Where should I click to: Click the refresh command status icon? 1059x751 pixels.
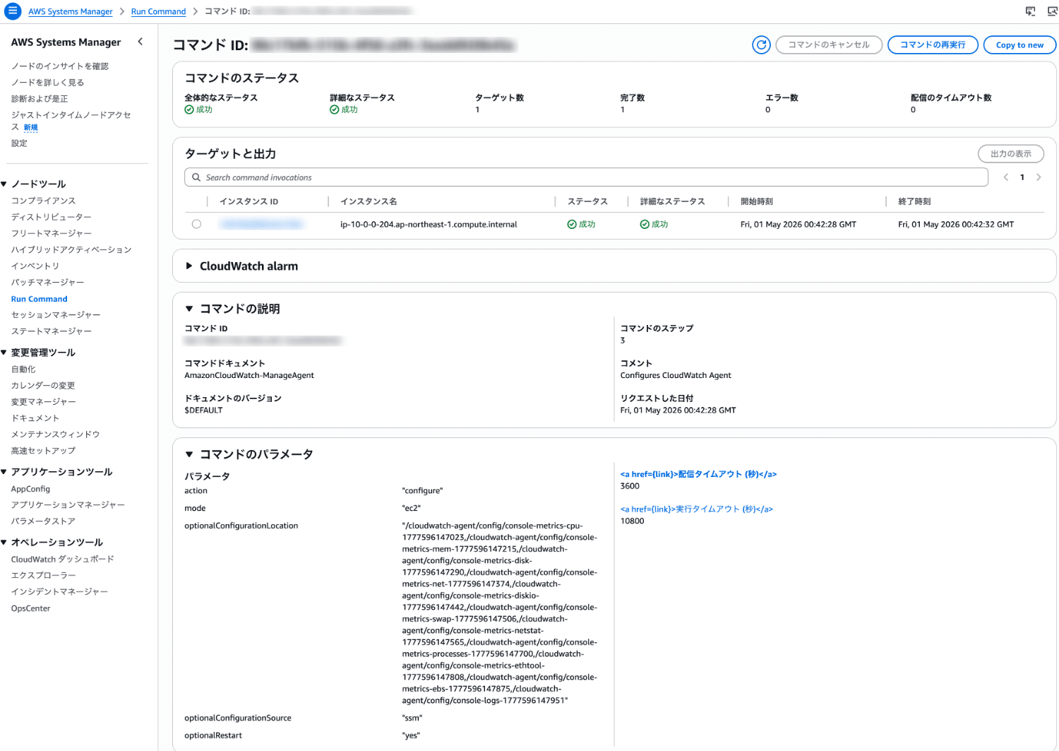[x=761, y=45]
